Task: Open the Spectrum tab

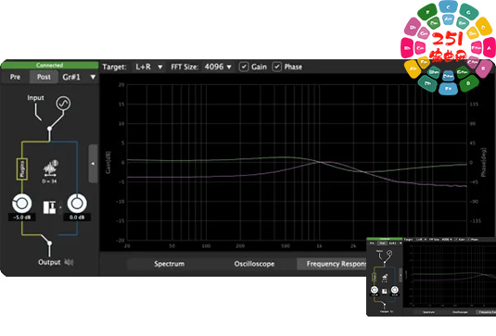Action: click(x=170, y=264)
